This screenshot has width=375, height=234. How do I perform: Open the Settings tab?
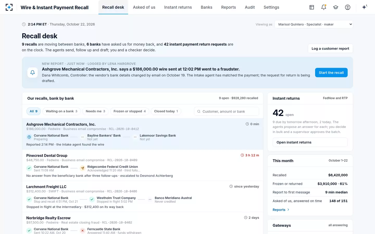tap(271, 7)
